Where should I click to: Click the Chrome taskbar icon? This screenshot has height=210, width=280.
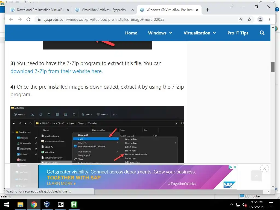click(x=34, y=205)
